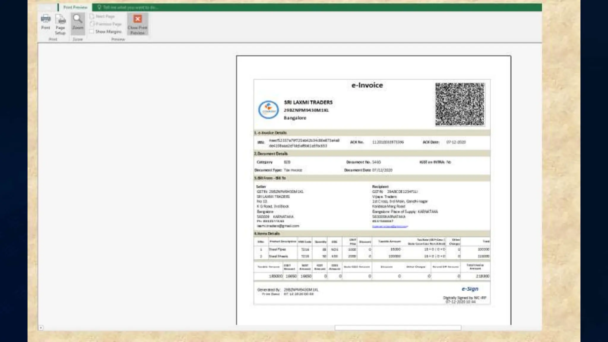Click the QR code on the e-Invoice
This screenshot has width=608, height=342.
[460, 104]
